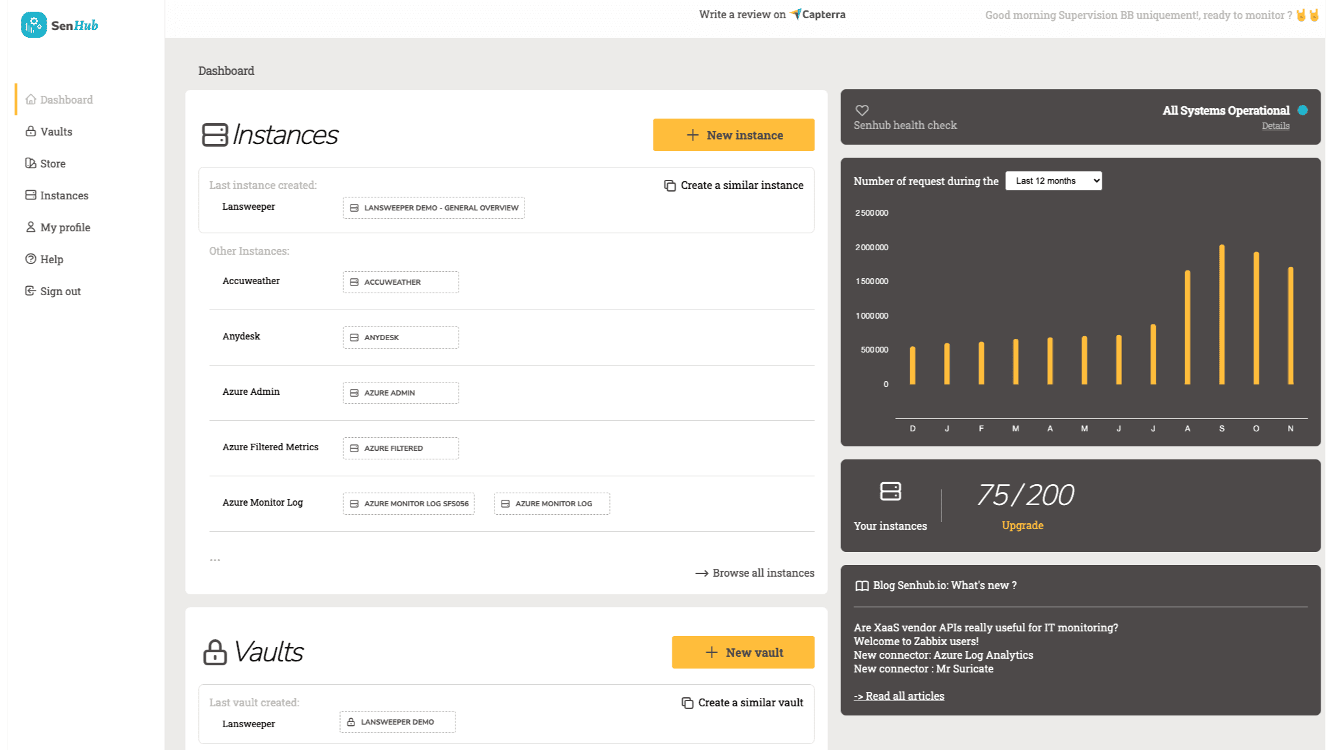Read article about XaaS vendor APIs

click(x=986, y=627)
